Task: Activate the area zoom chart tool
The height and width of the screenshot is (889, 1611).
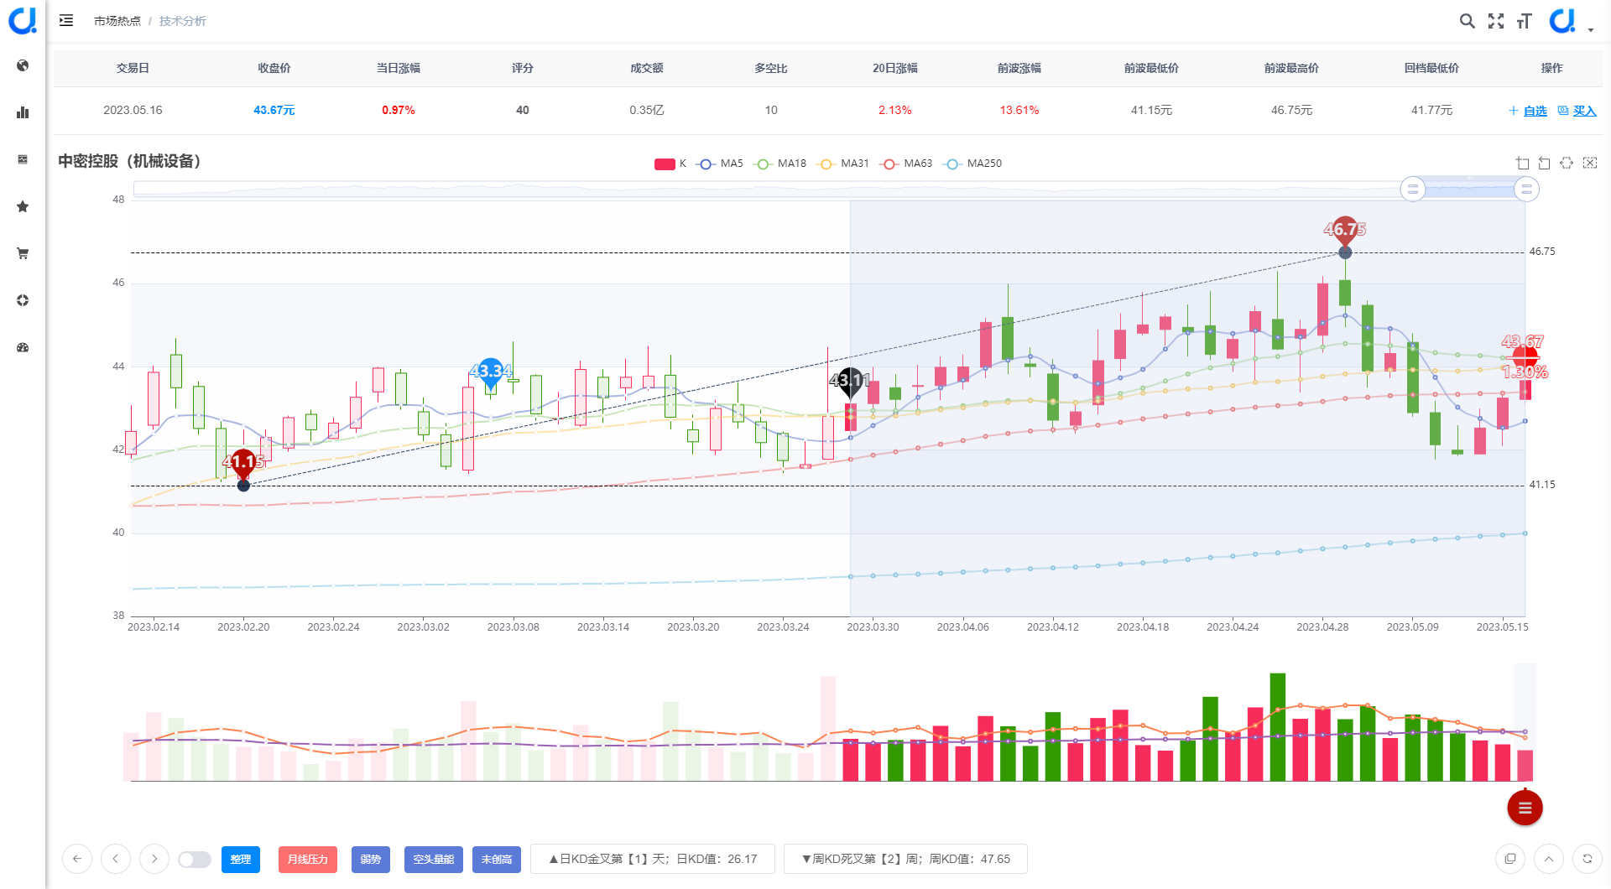Action: (1523, 164)
